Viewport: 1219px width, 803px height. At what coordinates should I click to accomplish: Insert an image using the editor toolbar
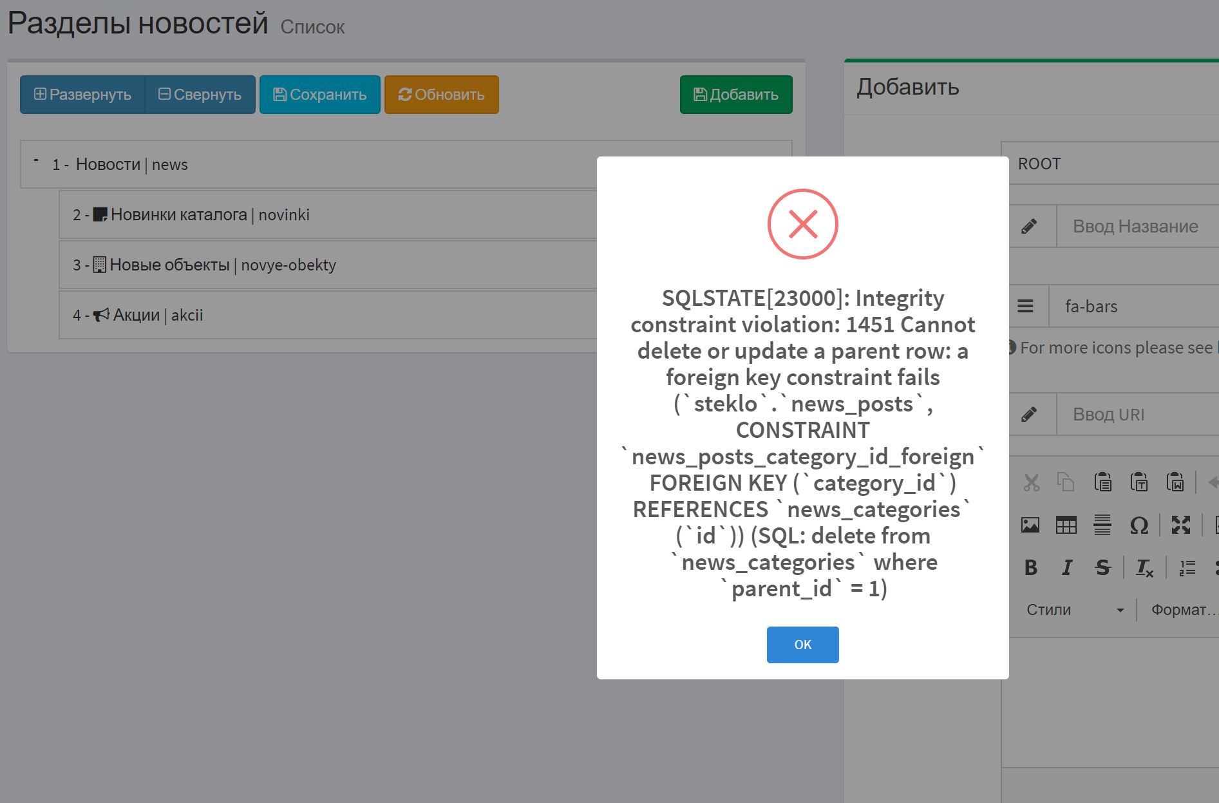click(1030, 525)
